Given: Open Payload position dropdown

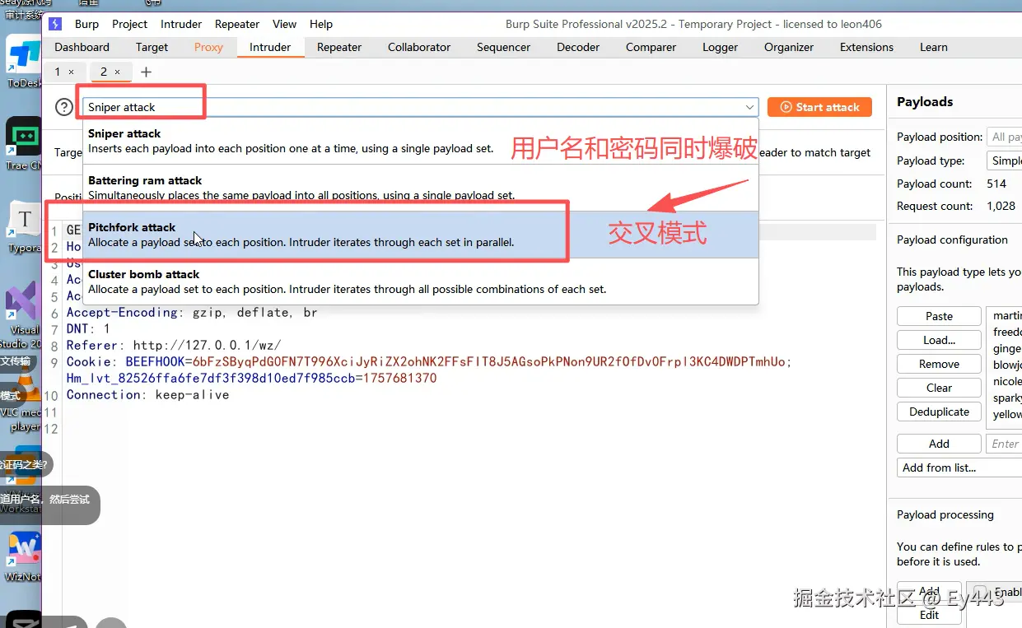Looking at the screenshot, I should [x=1005, y=137].
